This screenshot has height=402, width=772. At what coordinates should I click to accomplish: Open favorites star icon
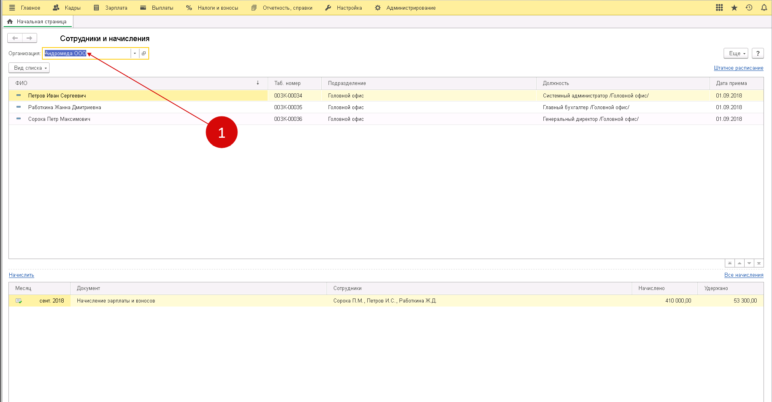734,8
